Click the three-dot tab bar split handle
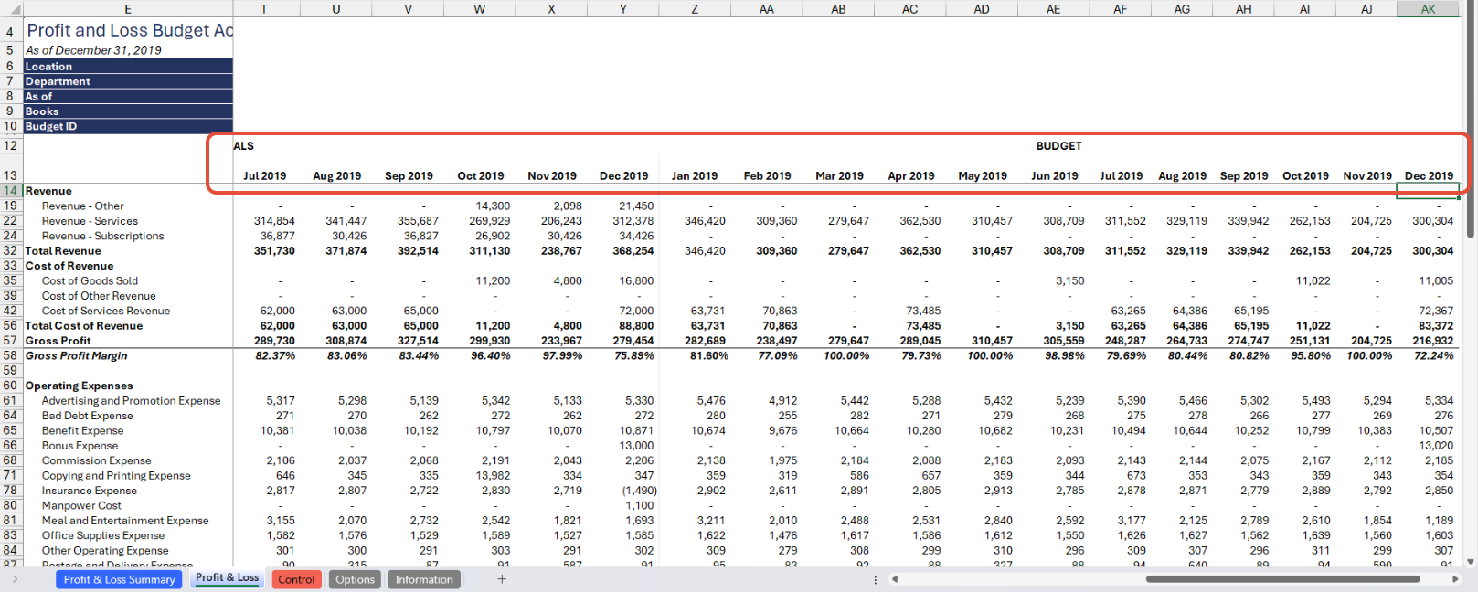 point(876,579)
